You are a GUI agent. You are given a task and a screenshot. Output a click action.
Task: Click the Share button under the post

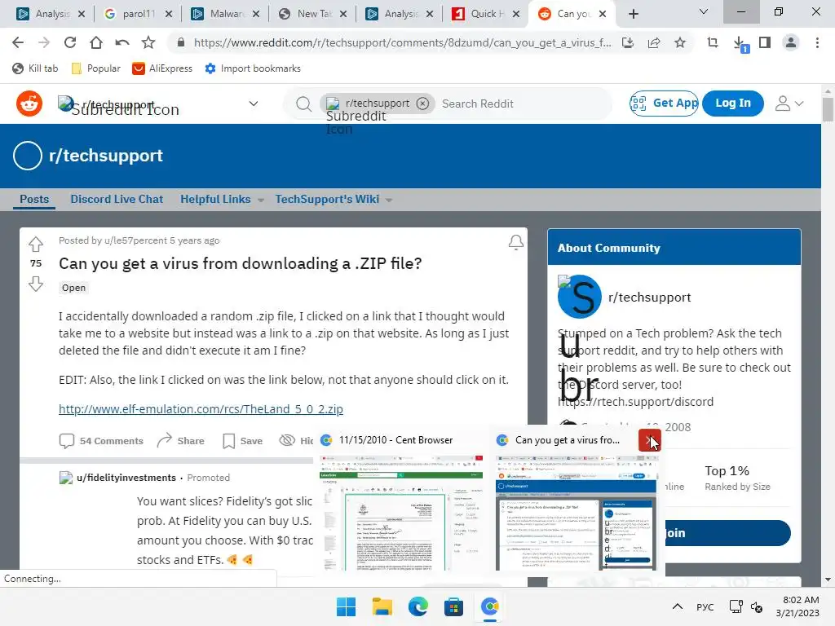pyautogui.click(x=180, y=441)
